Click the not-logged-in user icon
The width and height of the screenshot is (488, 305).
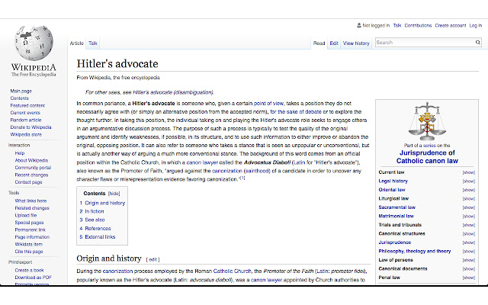click(359, 25)
